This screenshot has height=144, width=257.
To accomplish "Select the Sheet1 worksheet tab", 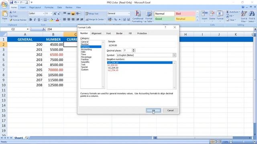I will (x=19, y=138).
